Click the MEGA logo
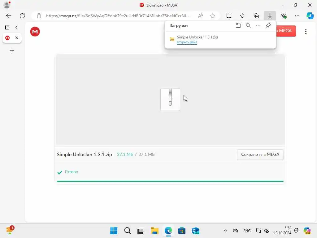Viewport: 317px width, 238px height. pos(35,32)
